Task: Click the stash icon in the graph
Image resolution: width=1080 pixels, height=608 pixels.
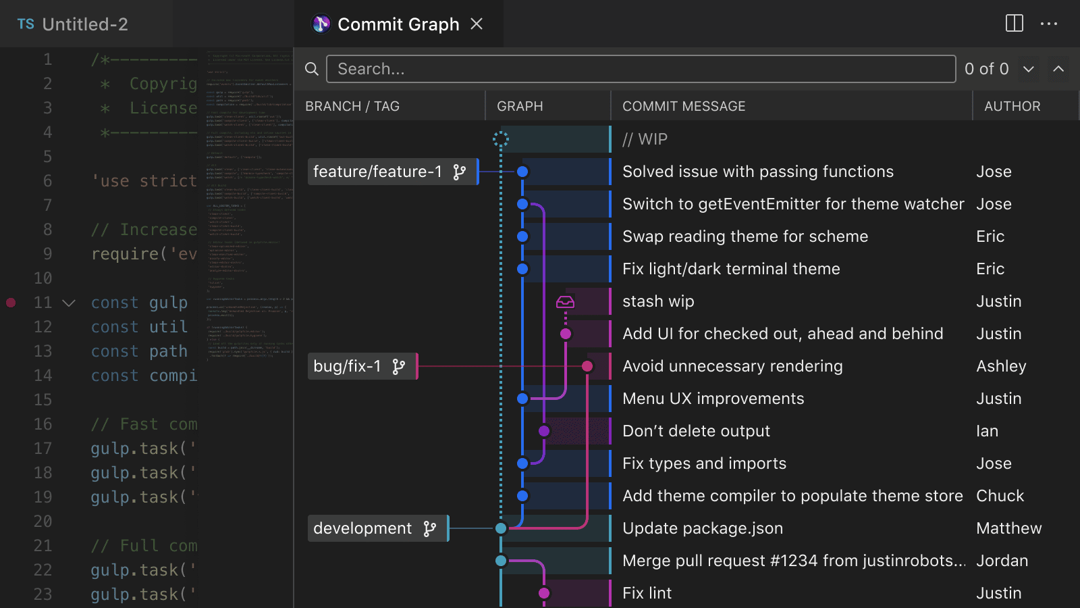Action: pyautogui.click(x=565, y=302)
